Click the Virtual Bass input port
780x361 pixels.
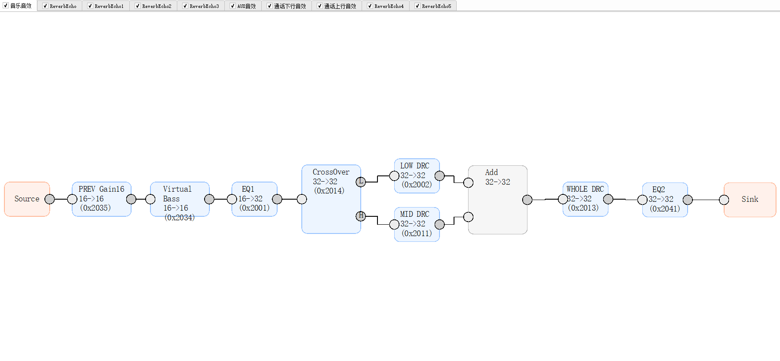[x=150, y=199]
